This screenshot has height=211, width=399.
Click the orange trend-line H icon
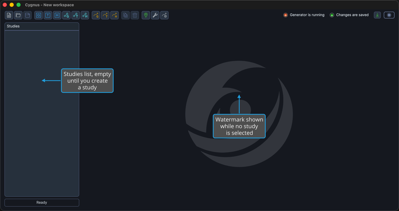(x=114, y=15)
